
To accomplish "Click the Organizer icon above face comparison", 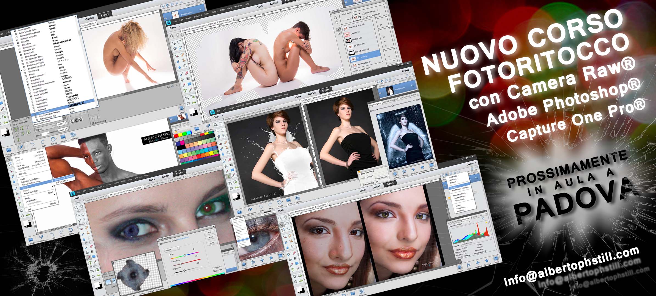I will tap(297, 198).
